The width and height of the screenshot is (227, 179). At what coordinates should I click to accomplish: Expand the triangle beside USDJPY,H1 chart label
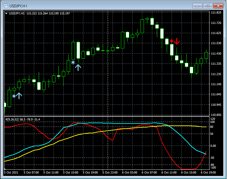click(6, 13)
